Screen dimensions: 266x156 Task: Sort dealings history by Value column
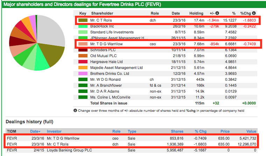point(251,131)
